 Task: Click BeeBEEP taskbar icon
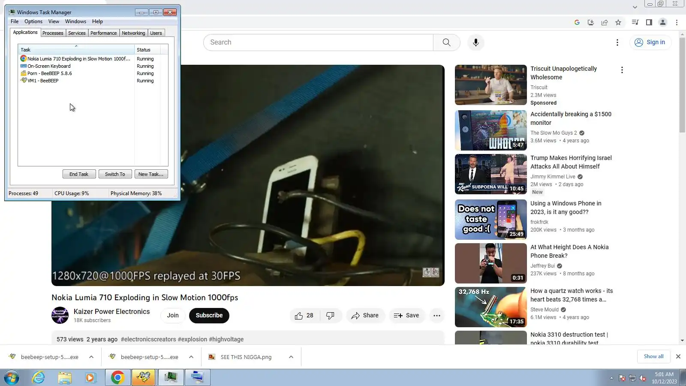pos(144,378)
